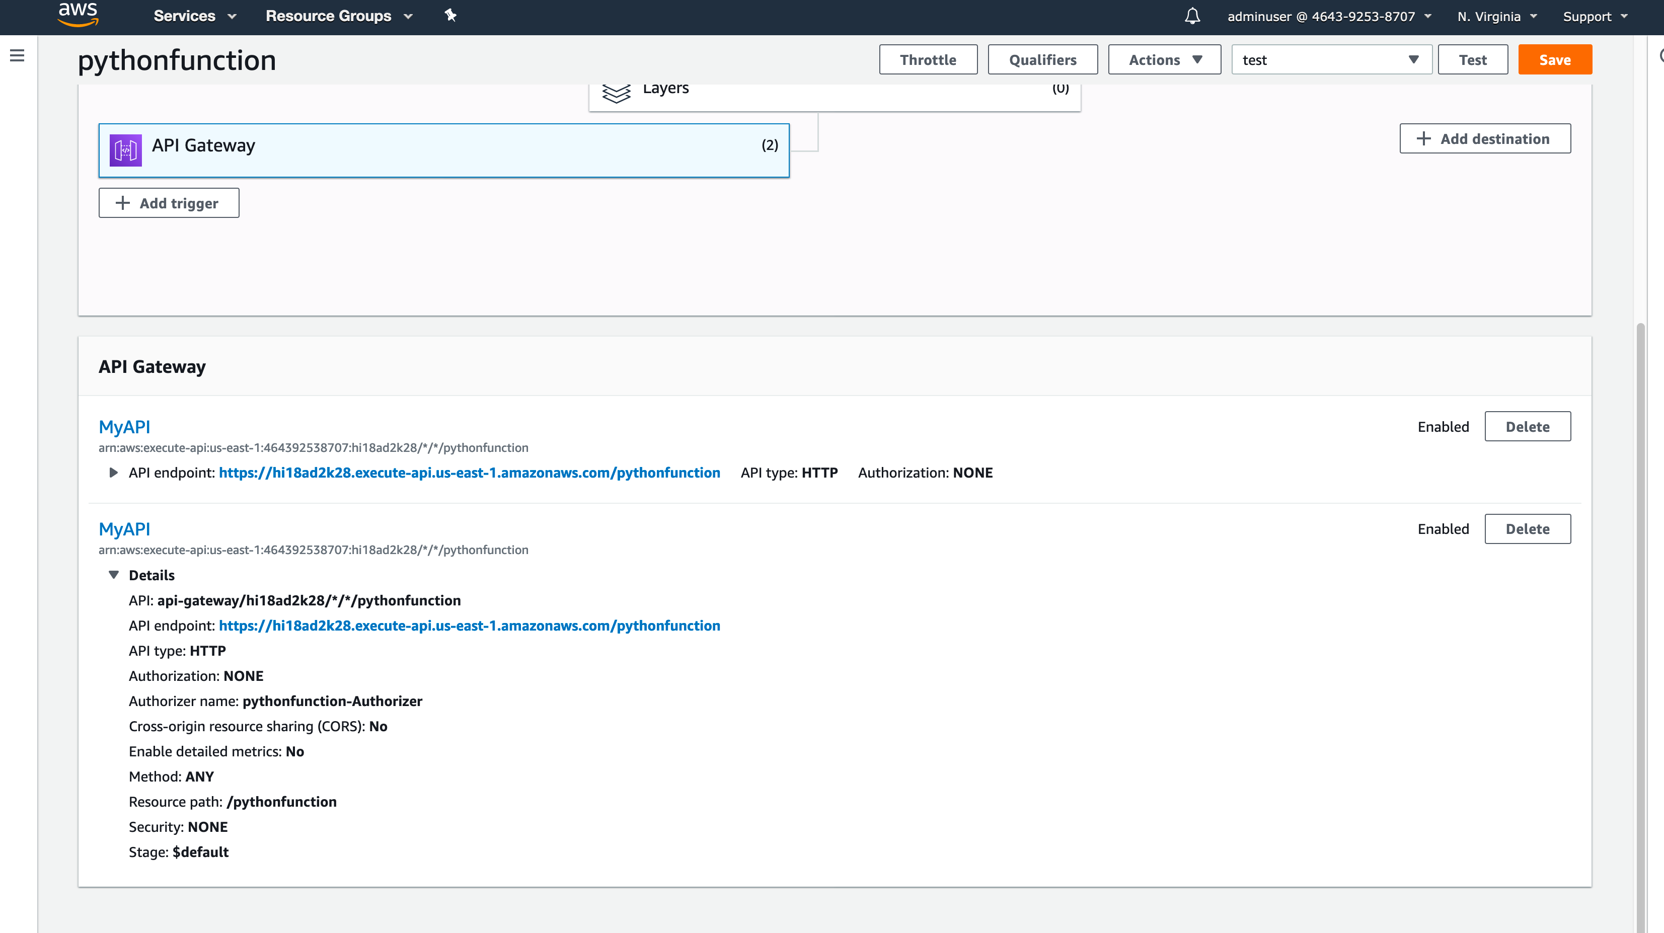Click the AWS logo icon
The image size is (1664, 933).
78,14
